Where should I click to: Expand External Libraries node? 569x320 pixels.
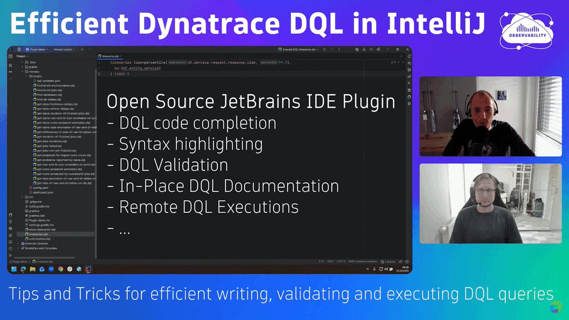[x=18, y=244]
